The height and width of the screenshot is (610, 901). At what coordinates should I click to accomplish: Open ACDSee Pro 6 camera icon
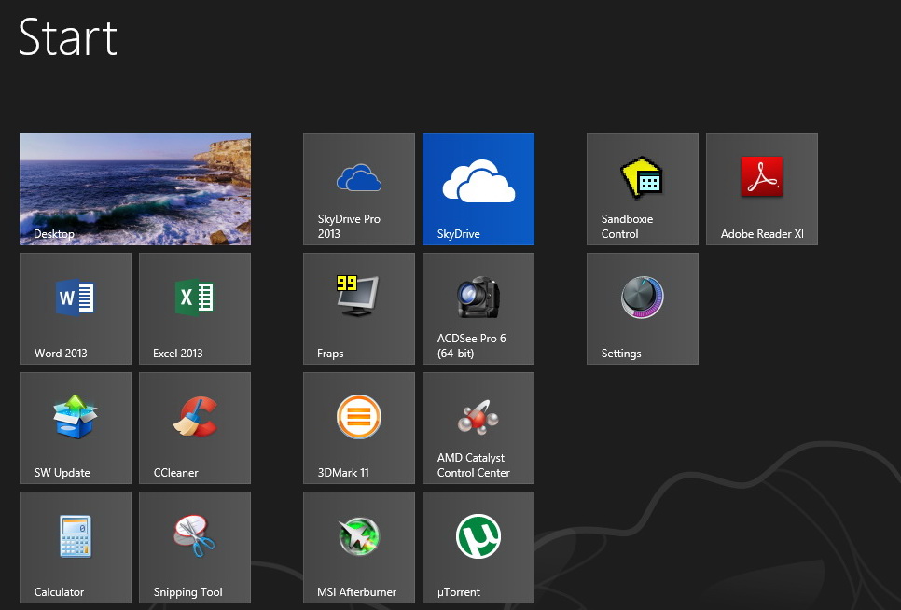pos(478,297)
